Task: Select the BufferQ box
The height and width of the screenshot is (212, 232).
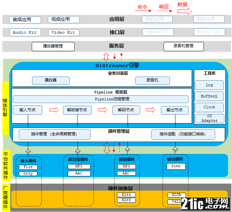Action: point(209,96)
